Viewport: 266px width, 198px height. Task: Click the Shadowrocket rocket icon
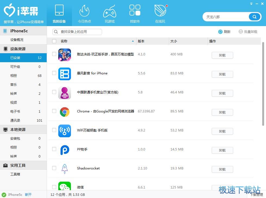(x=65, y=169)
